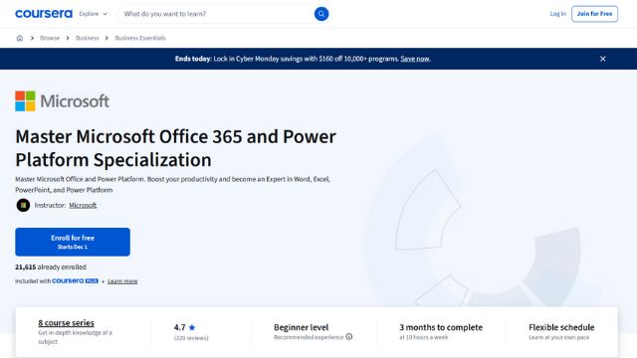Click the rating star icon next to 4.7
The height and width of the screenshot is (358, 637).
(x=192, y=327)
